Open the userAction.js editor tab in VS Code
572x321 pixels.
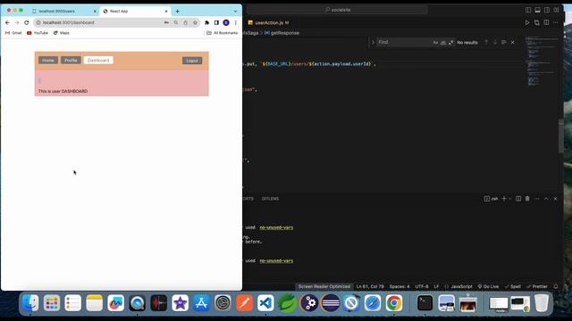click(x=269, y=22)
